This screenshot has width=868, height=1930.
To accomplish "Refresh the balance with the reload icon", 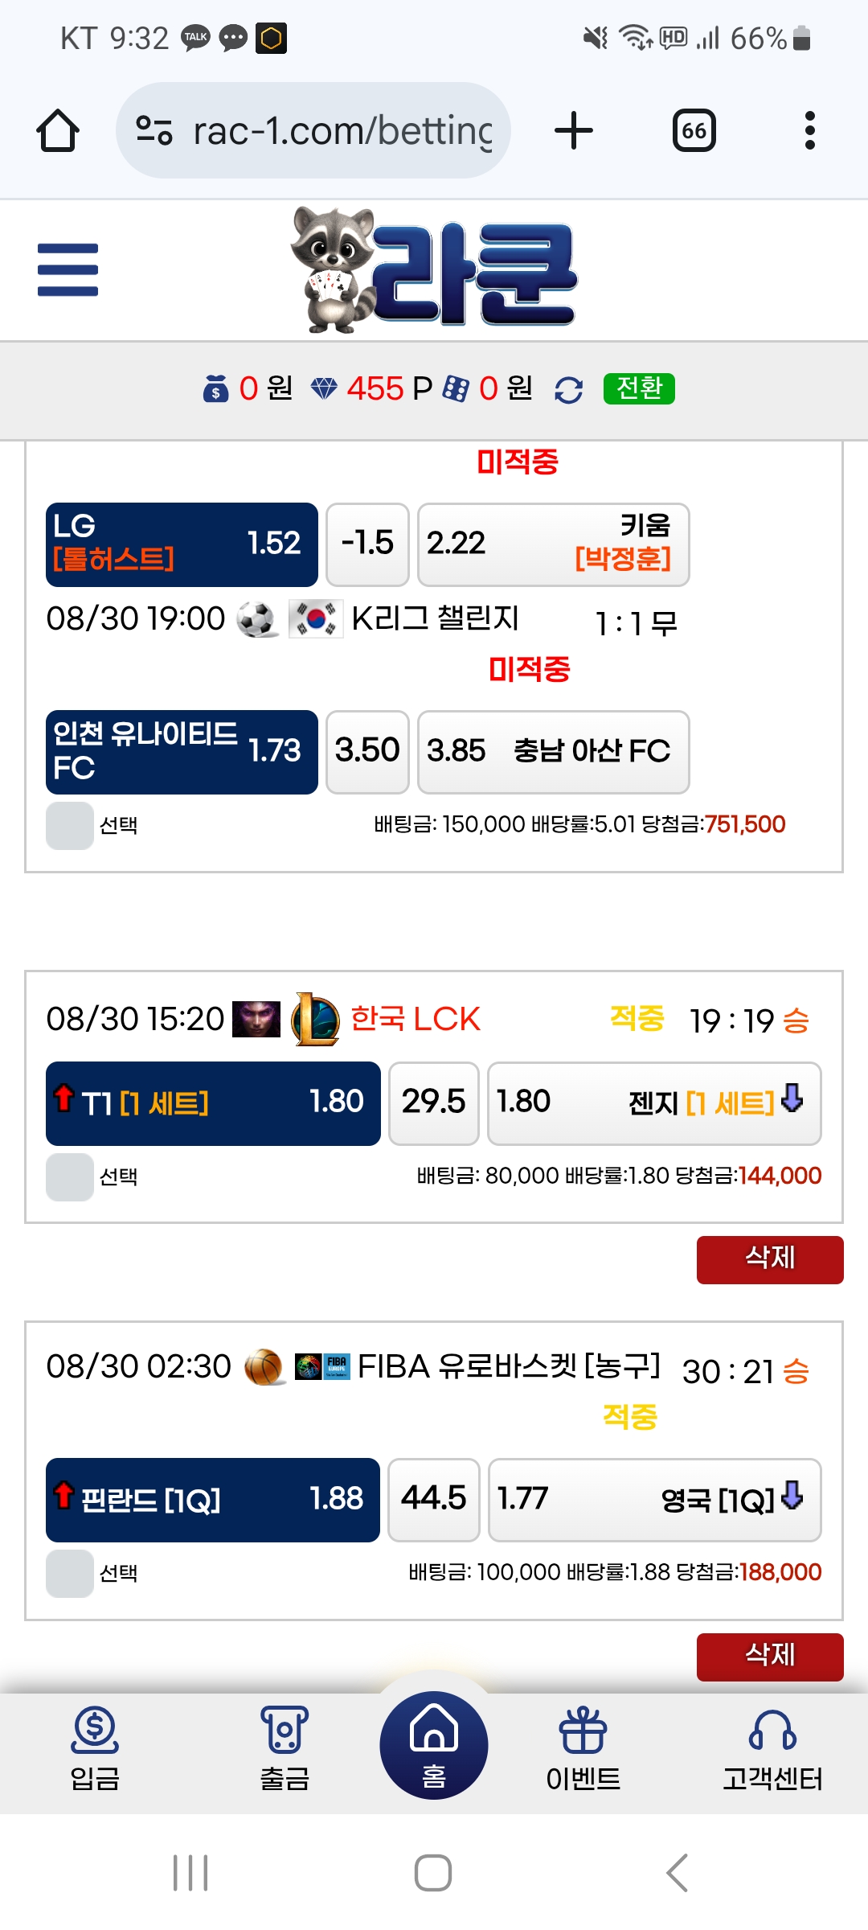I will tap(568, 390).
